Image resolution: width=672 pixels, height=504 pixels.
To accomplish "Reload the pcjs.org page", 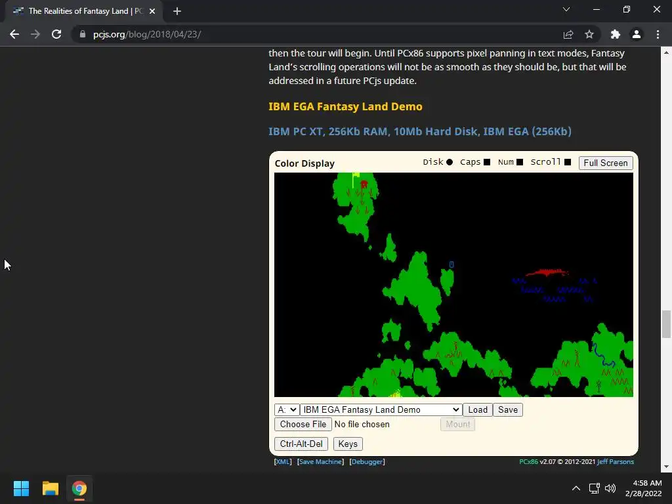I will pos(56,34).
